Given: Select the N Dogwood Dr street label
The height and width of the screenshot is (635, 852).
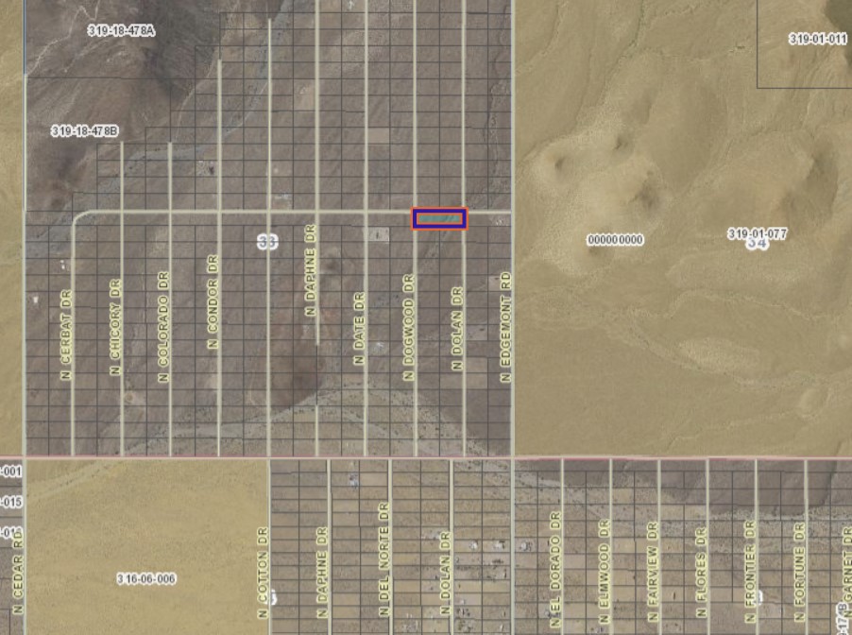Looking at the screenshot, I should click(408, 327).
